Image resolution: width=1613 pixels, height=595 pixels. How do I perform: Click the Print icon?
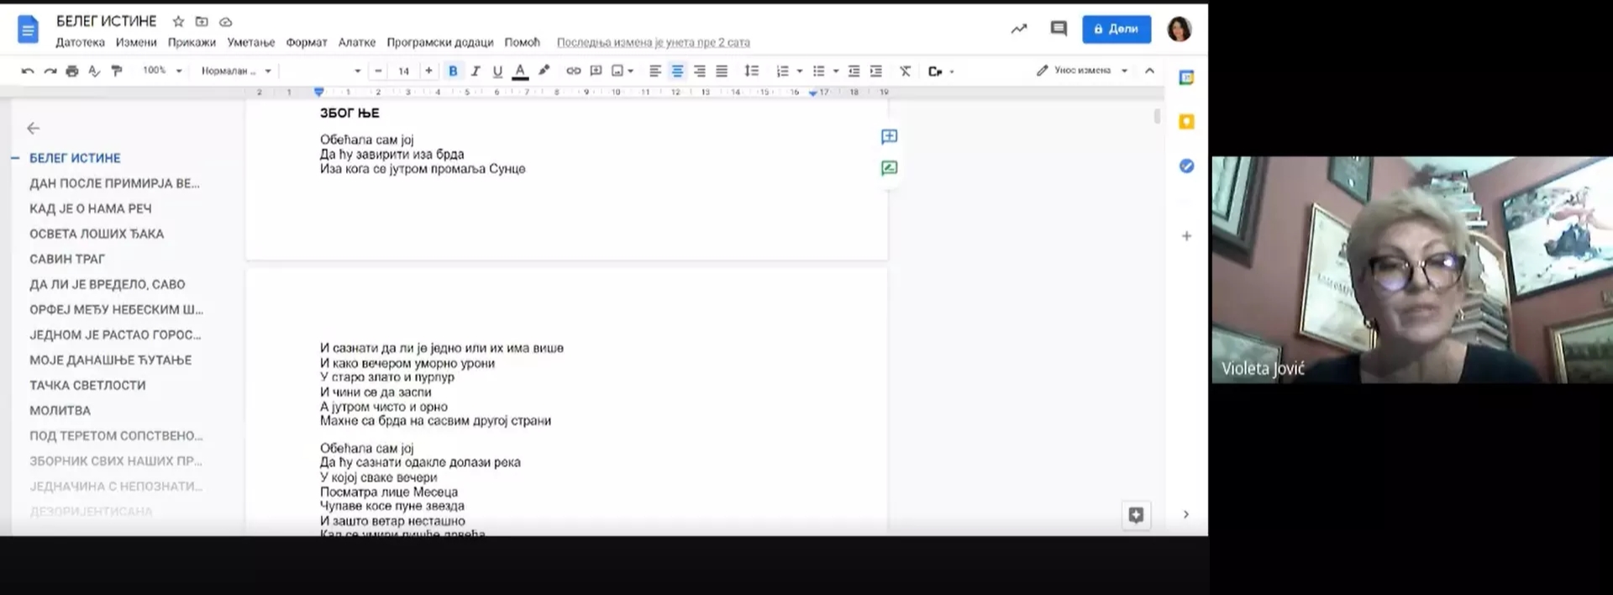[x=72, y=71]
